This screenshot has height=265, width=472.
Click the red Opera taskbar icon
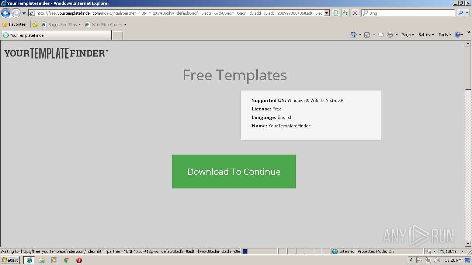tap(79, 260)
